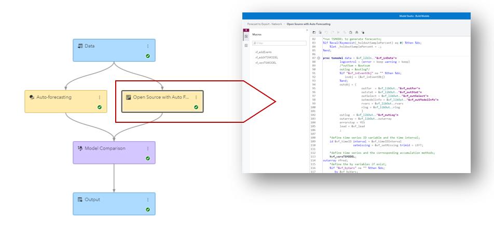Click the Model Comparison node icon
This screenshot has width=494, height=228.
(x=80, y=148)
